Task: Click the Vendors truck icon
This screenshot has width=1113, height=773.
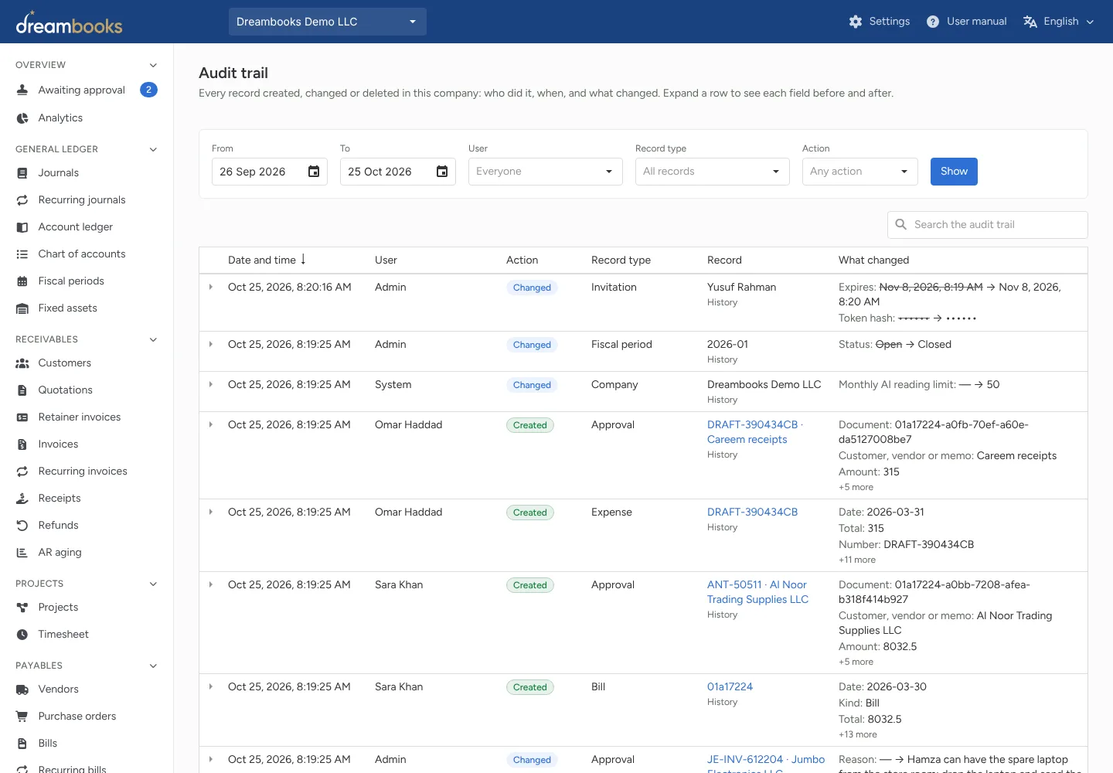Action: 22,690
